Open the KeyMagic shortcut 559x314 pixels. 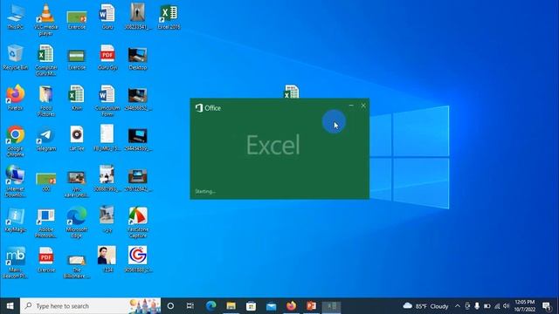pyautogui.click(x=16, y=220)
